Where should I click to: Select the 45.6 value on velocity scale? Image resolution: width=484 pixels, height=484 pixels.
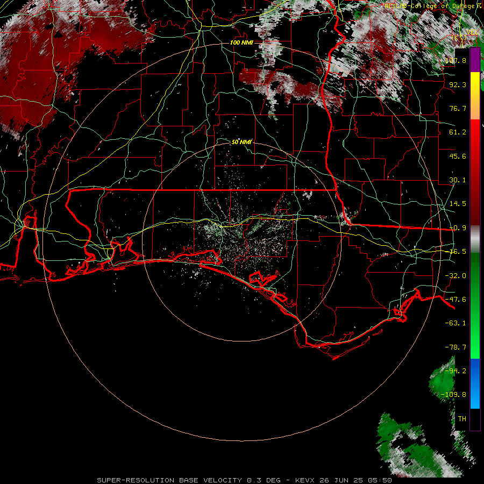[458, 156]
